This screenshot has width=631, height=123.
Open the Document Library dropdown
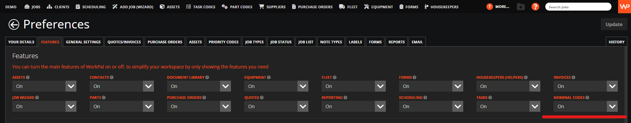coord(199,86)
